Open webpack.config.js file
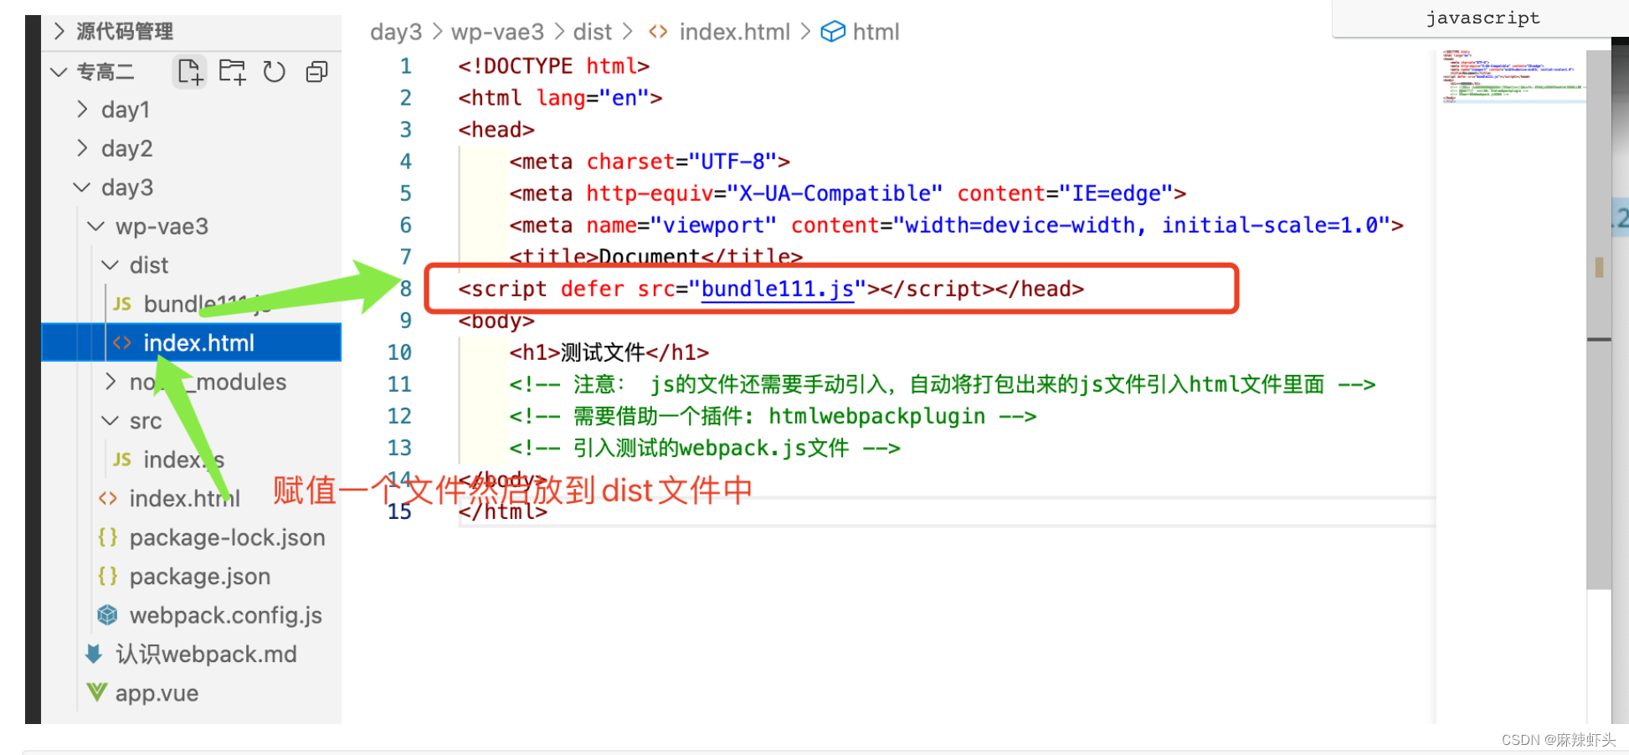 coord(226,615)
